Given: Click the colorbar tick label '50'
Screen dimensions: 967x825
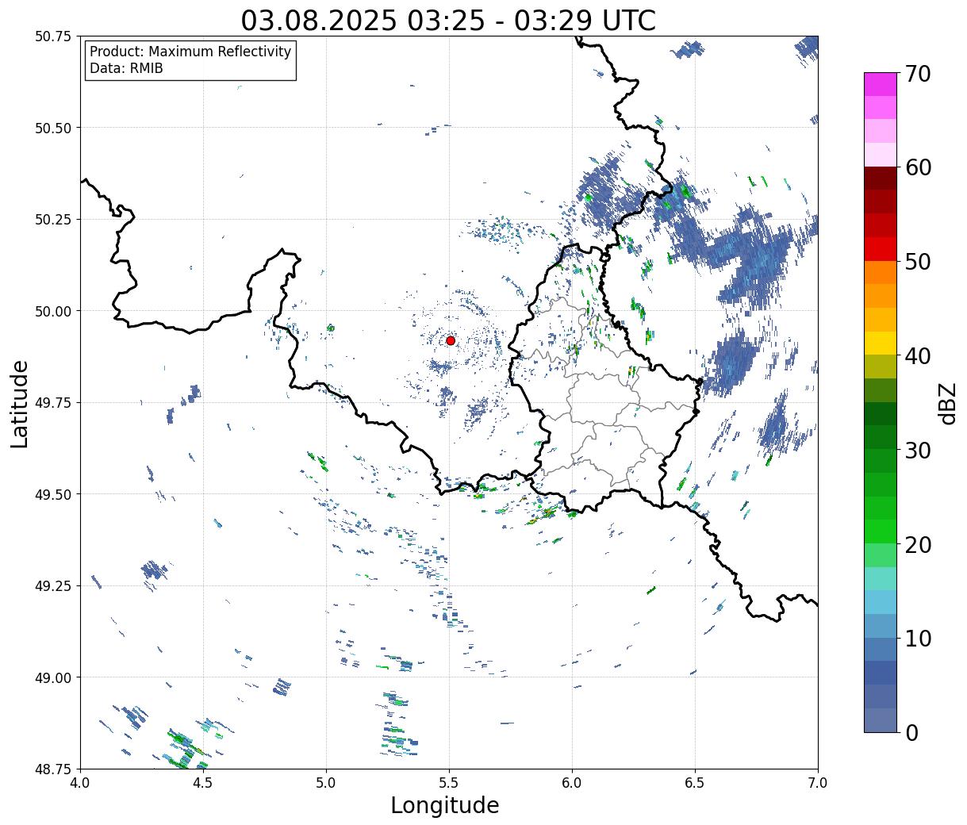Looking at the screenshot, I should pos(919,262).
